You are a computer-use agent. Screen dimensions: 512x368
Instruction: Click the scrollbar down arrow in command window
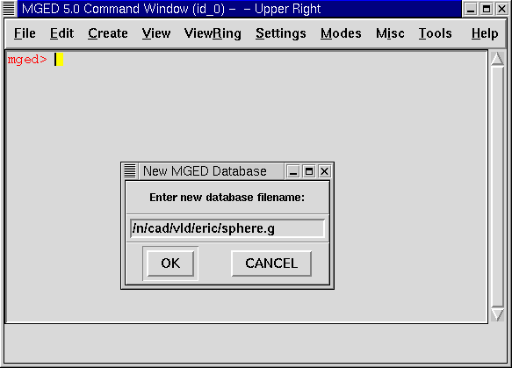pos(497,314)
